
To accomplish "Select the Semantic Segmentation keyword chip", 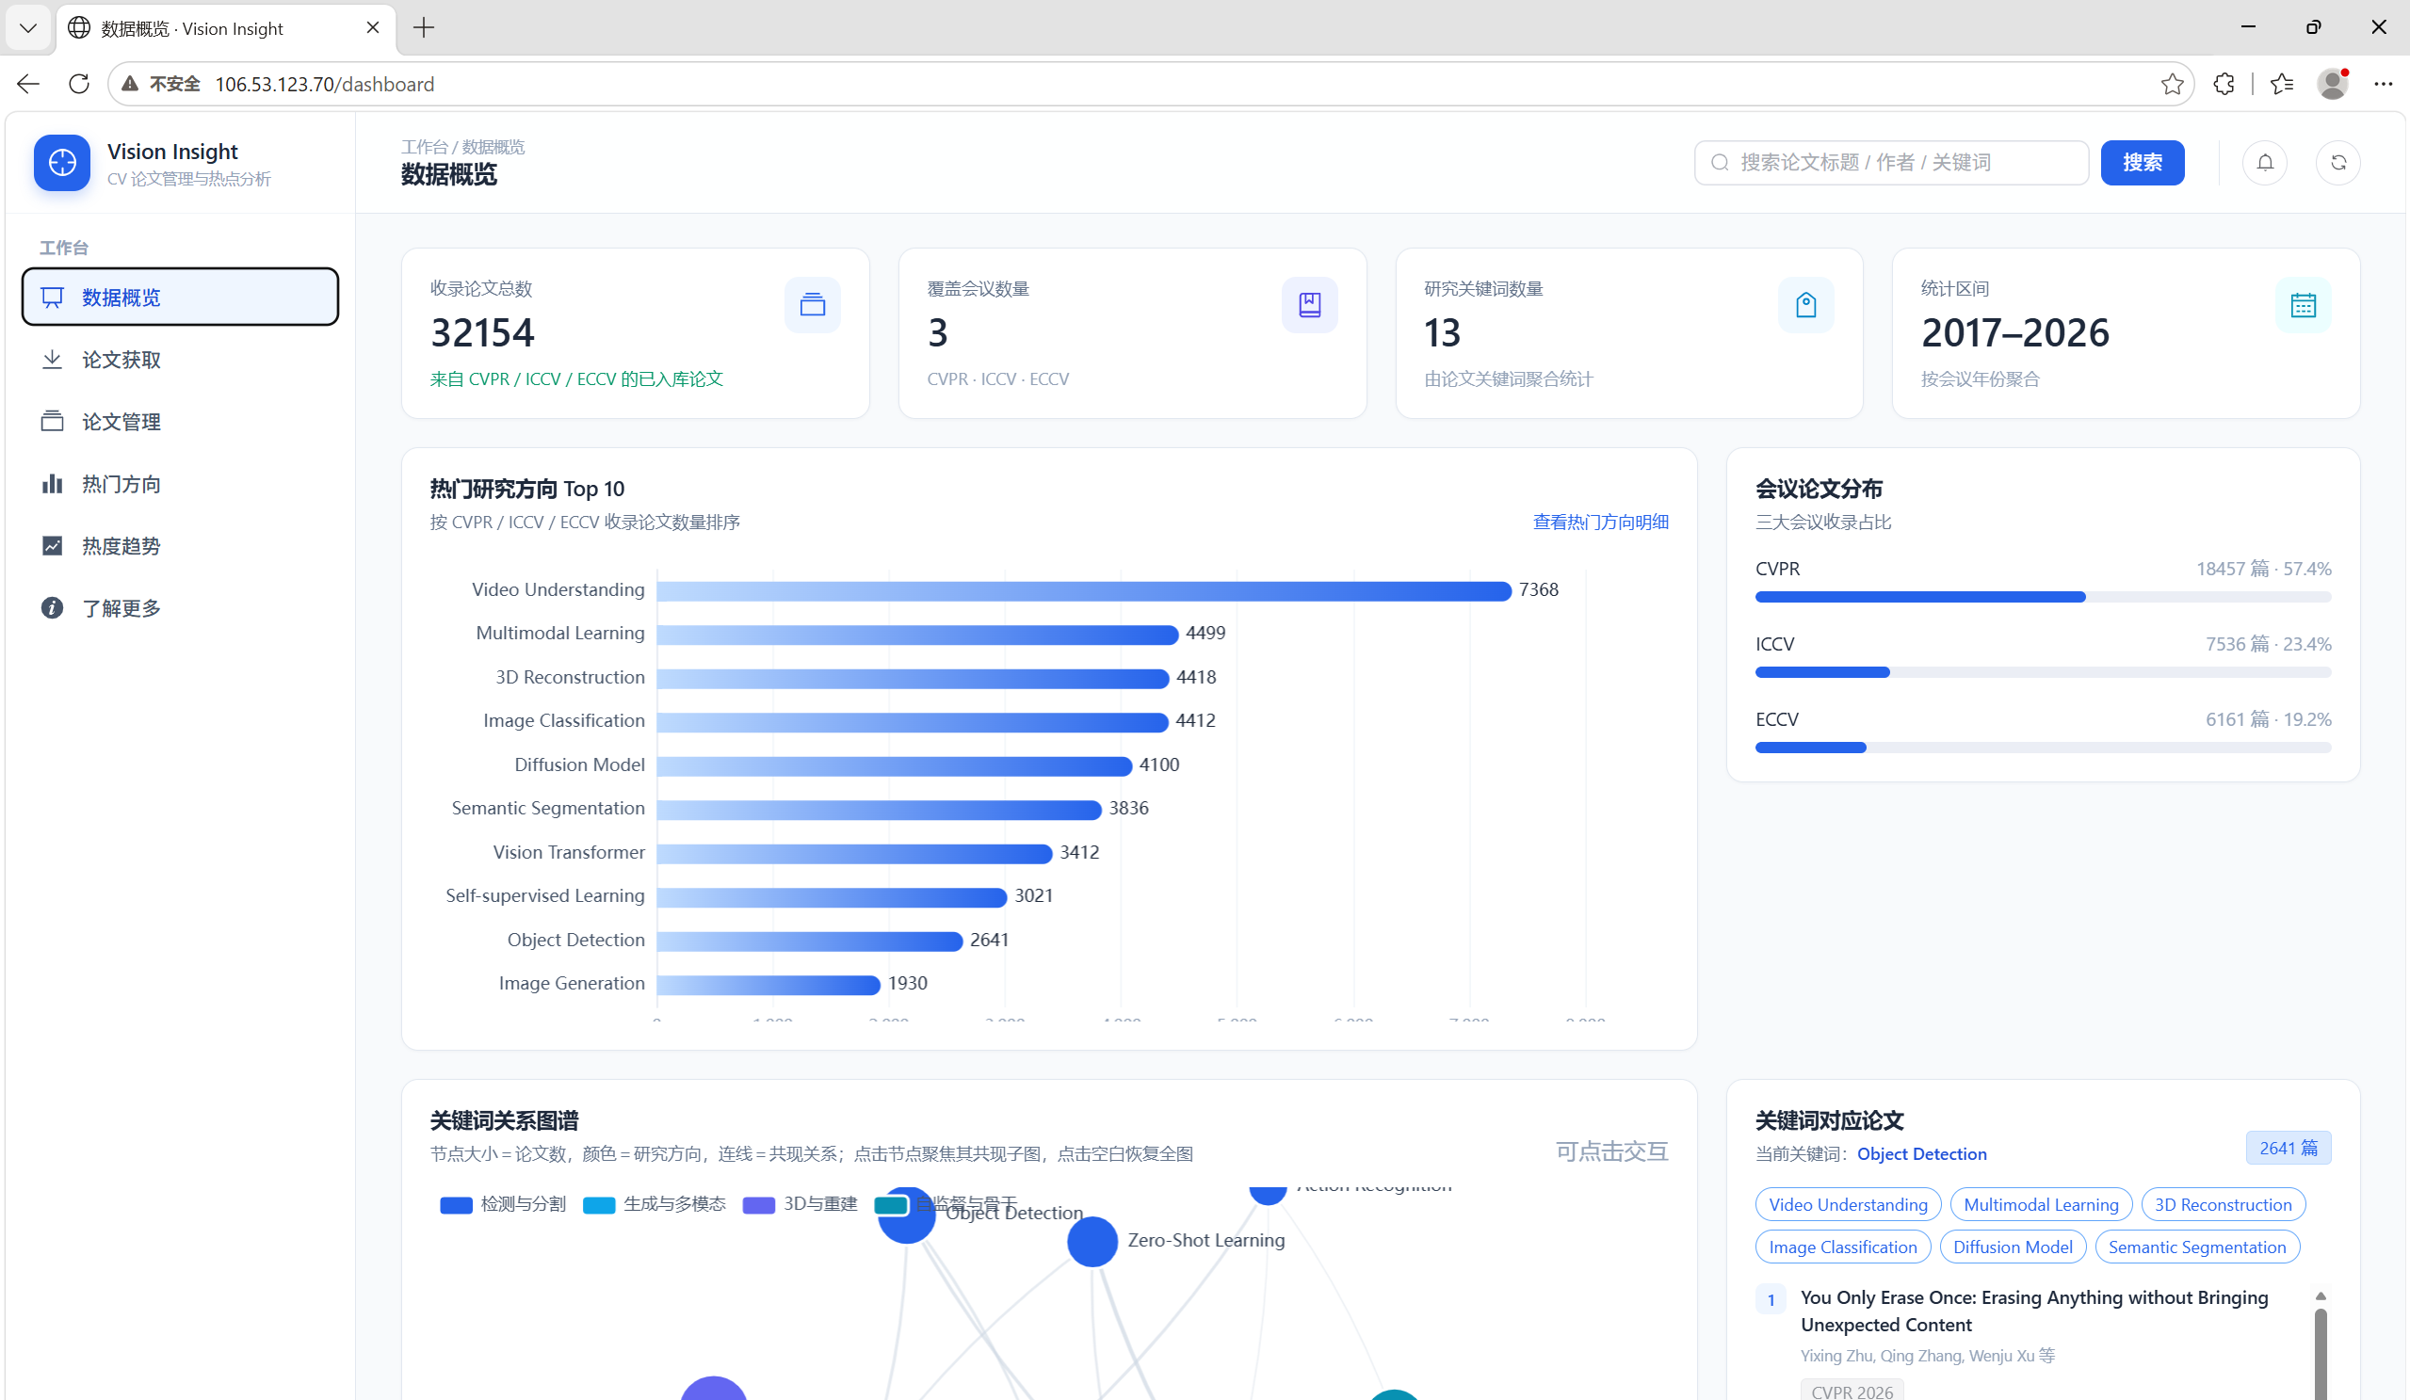I will (x=2197, y=1246).
